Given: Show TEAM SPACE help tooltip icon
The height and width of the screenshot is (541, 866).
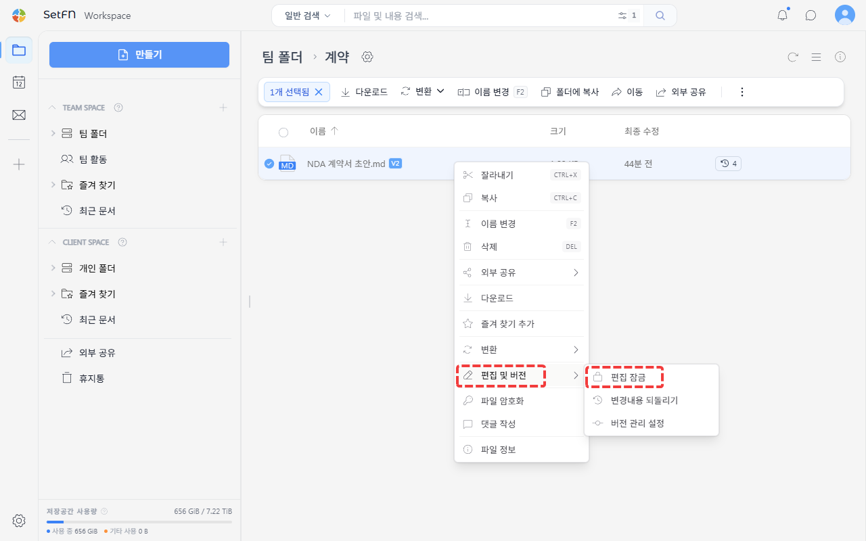Looking at the screenshot, I should [118, 108].
